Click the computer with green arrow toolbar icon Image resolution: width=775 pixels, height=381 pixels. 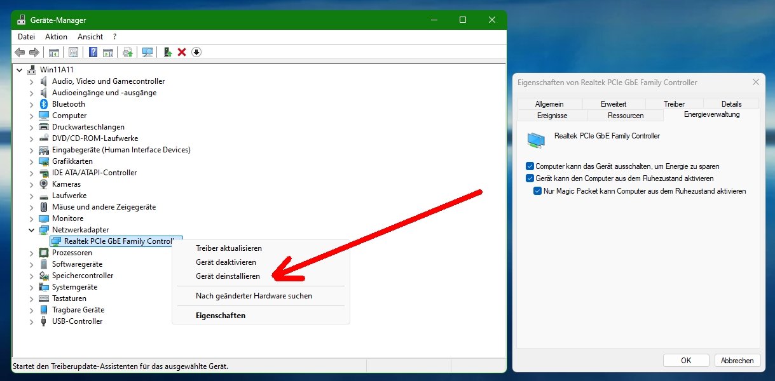click(167, 52)
